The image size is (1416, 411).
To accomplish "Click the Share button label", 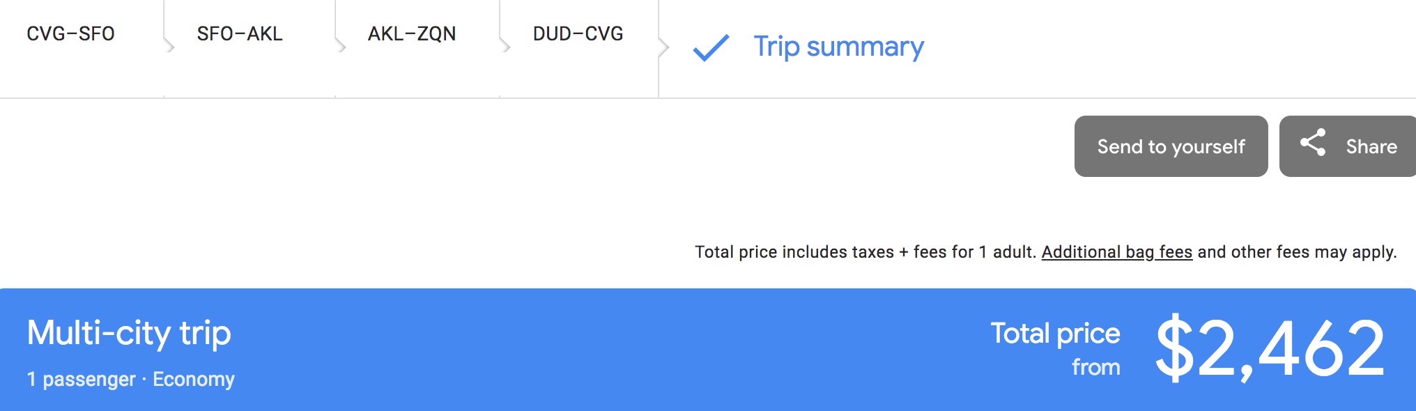I will [1371, 146].
